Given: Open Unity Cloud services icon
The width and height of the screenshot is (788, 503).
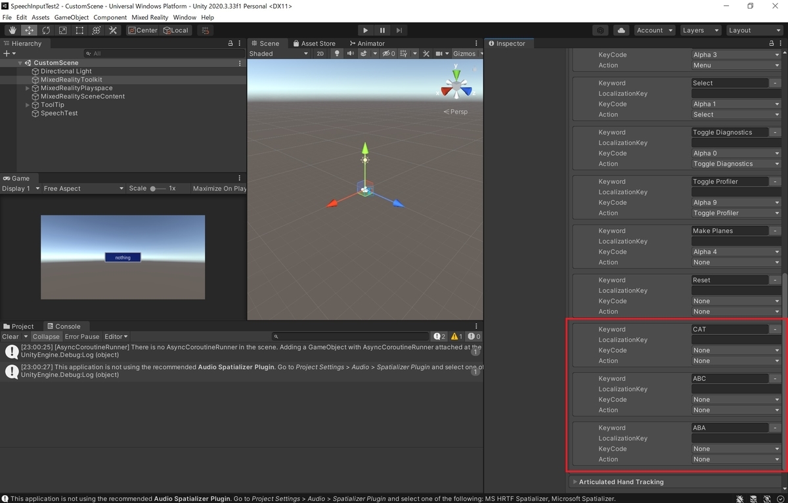Looking at the screenshot, I should pyautogui.click(x=621, y=30).
